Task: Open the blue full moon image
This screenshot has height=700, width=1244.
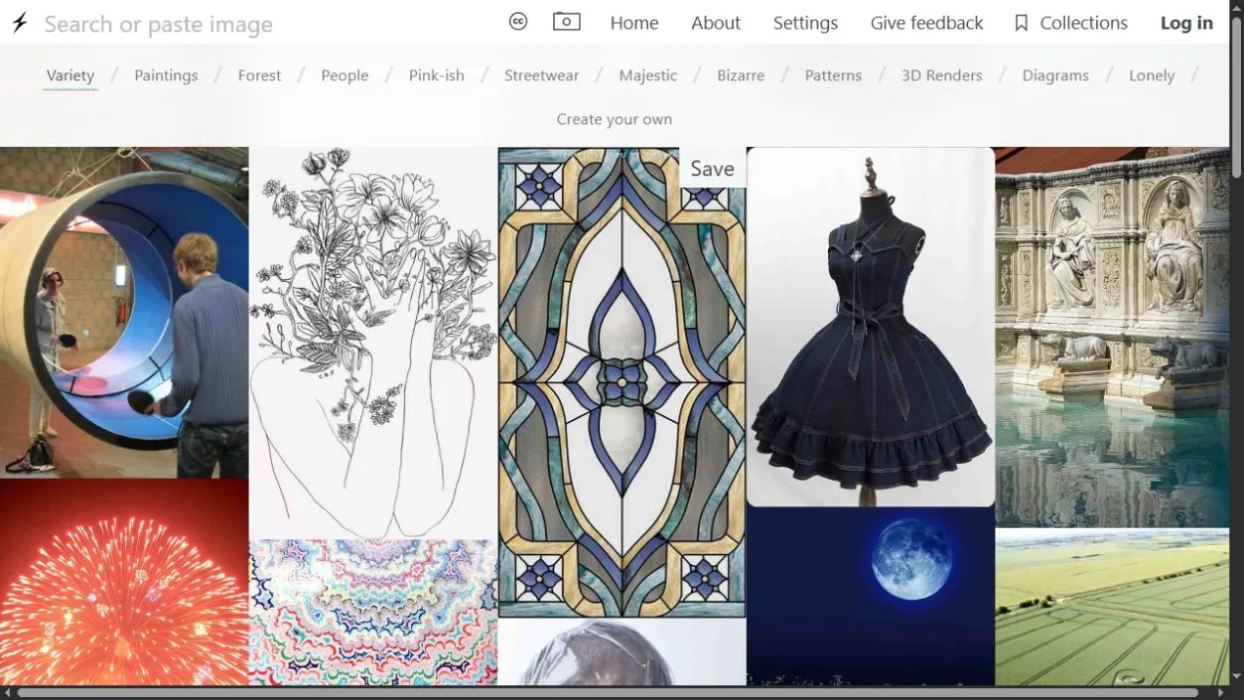Action: [871, 597]
